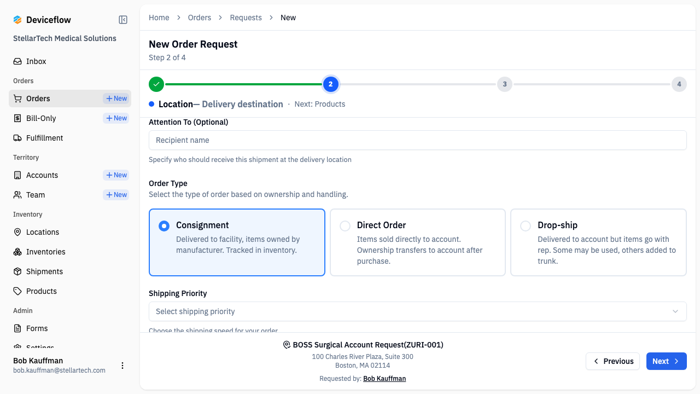Screen dimensions: 700x394
Task: Open Products in the sidebar
Action: [70, 291]
